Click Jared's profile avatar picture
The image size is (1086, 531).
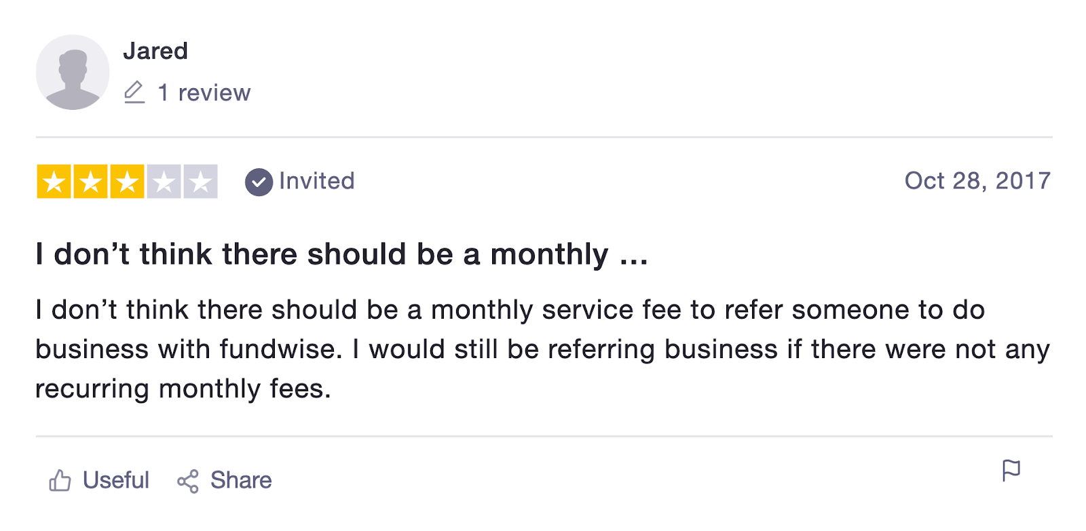coord(73,72)
